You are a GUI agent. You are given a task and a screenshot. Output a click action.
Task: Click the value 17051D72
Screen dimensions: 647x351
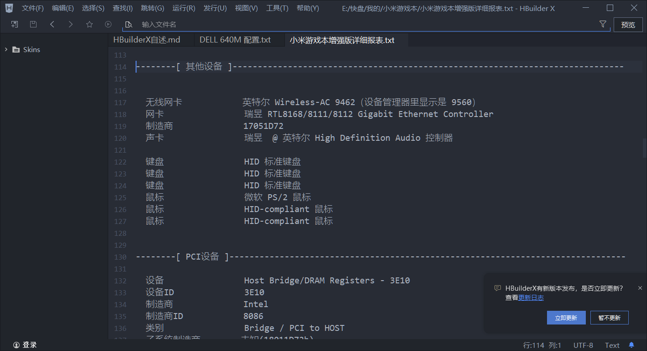(x=263, y=126)
